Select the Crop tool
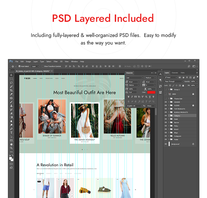This screenshot has height=198, width=207. (x=11, y=90)
